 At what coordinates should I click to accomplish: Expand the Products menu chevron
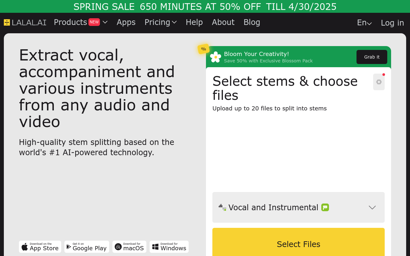(105, 22)
